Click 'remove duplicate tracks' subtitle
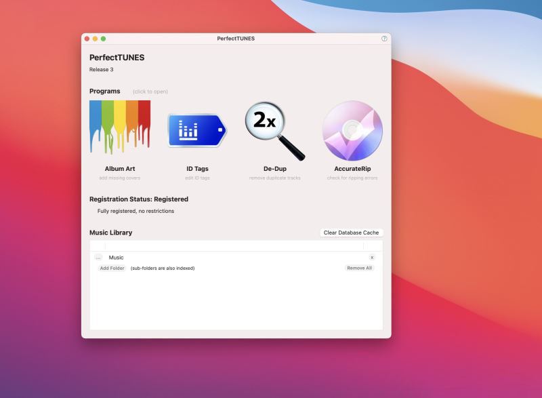The height and width of the screenshot is (398, 542). 275,178
